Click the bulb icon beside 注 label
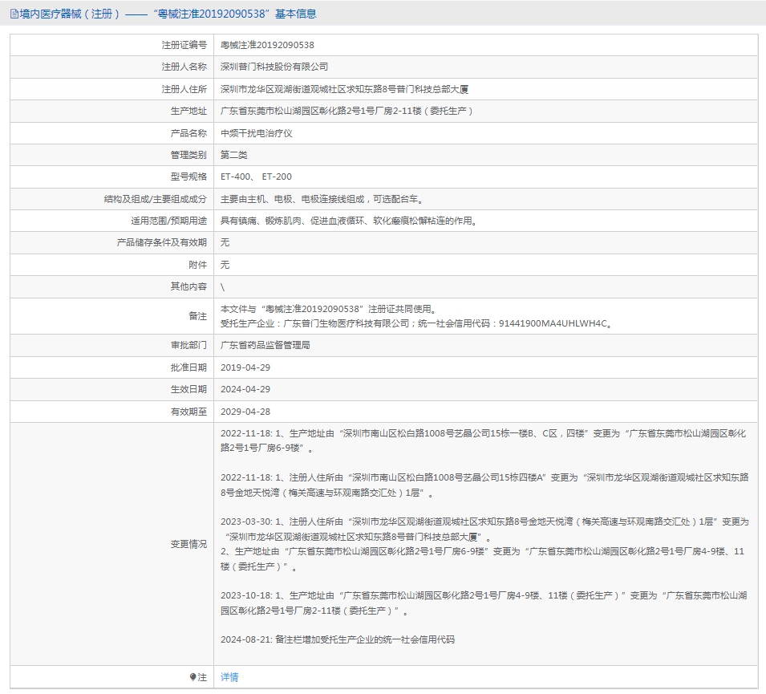This screenshot has width=766, height=694. tap(193, 677)
